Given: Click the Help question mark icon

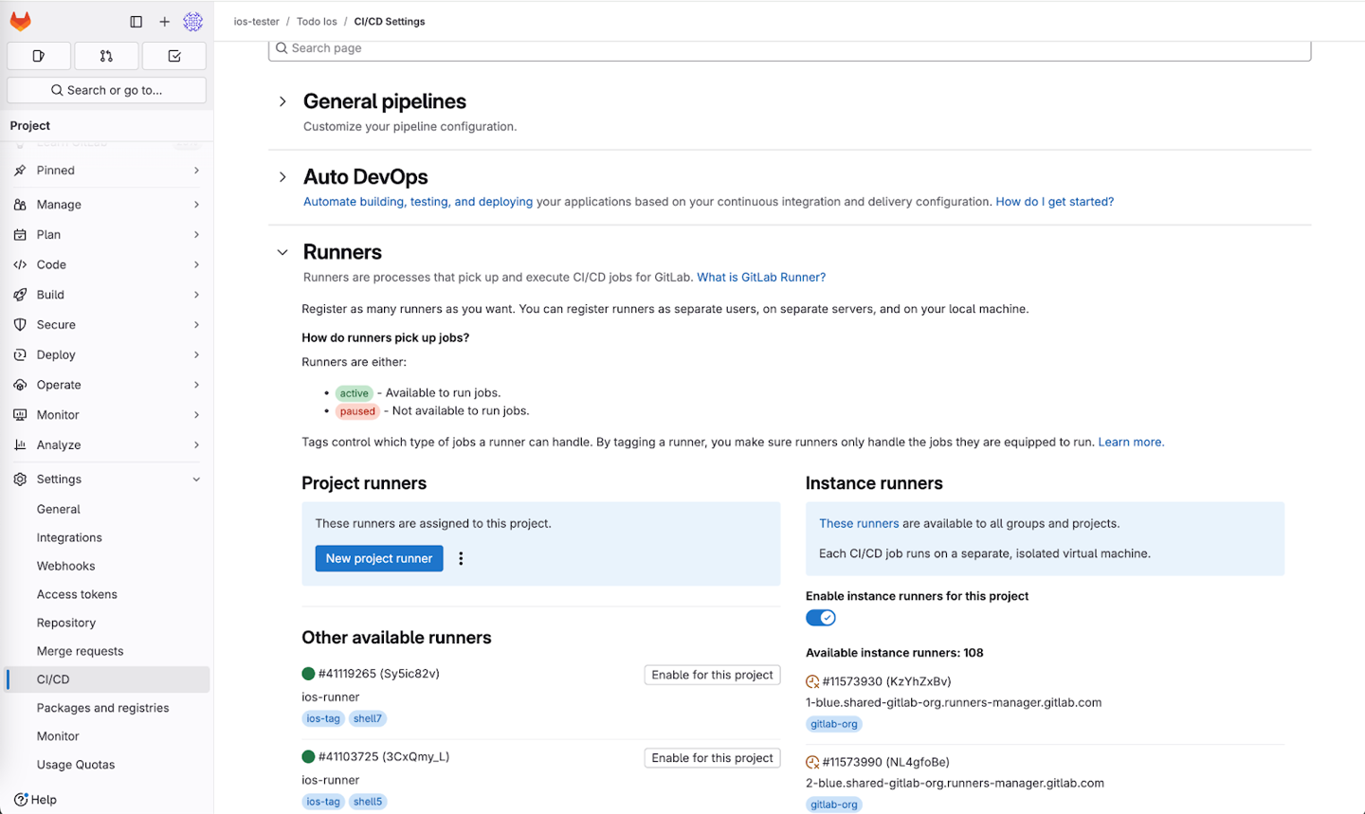Looking at the screenshot, I should pos(21,800).
